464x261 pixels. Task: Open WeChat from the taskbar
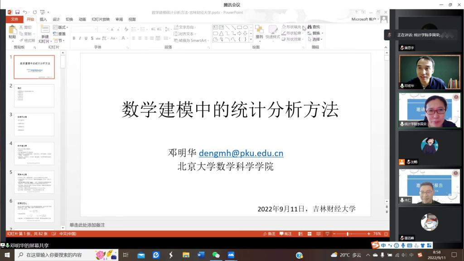click(x=216, y=255)
